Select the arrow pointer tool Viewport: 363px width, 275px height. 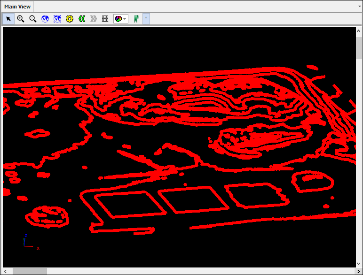pyautogui.click(x=8, y=19)
